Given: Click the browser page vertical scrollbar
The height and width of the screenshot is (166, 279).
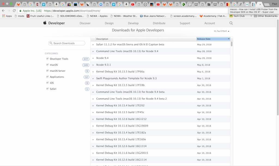Looking at the screenshot, I should [x=278, y=67].
